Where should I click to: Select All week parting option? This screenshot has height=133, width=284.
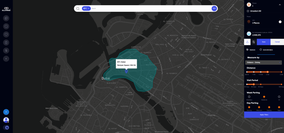[279, 97]
